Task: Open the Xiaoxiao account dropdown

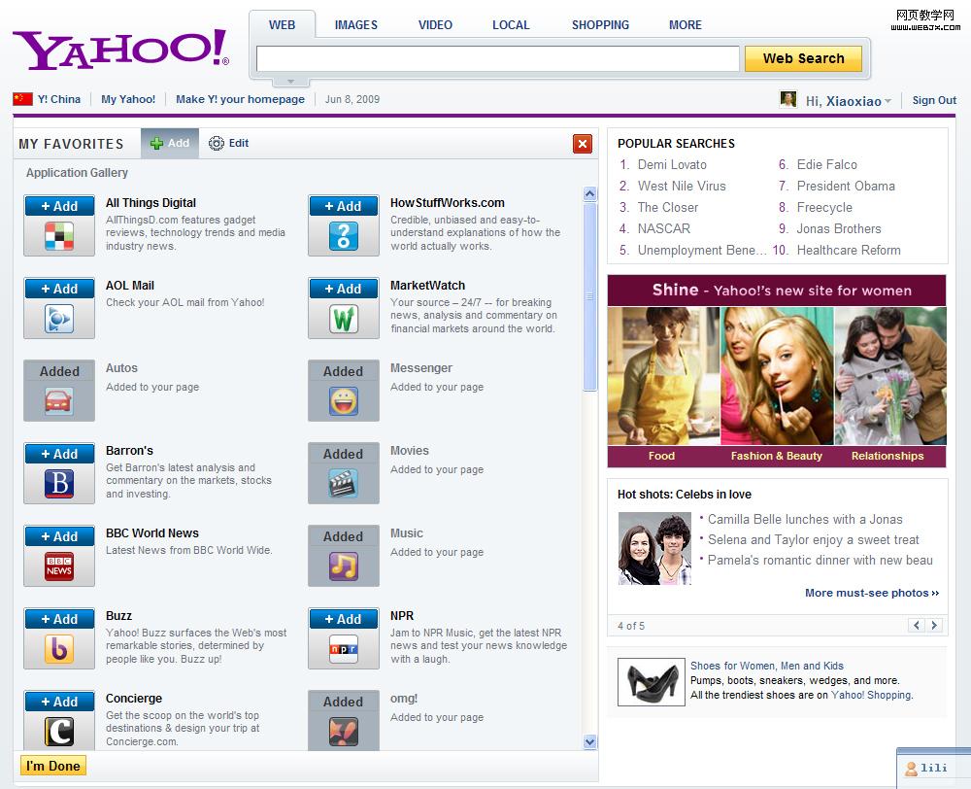Action: (x=887, y=102)
